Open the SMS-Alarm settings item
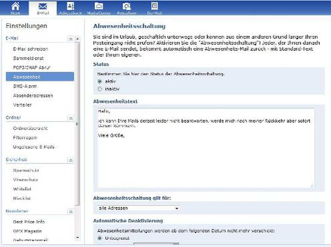The width and height of the screenshot is (331, 247). coord(25,86)
